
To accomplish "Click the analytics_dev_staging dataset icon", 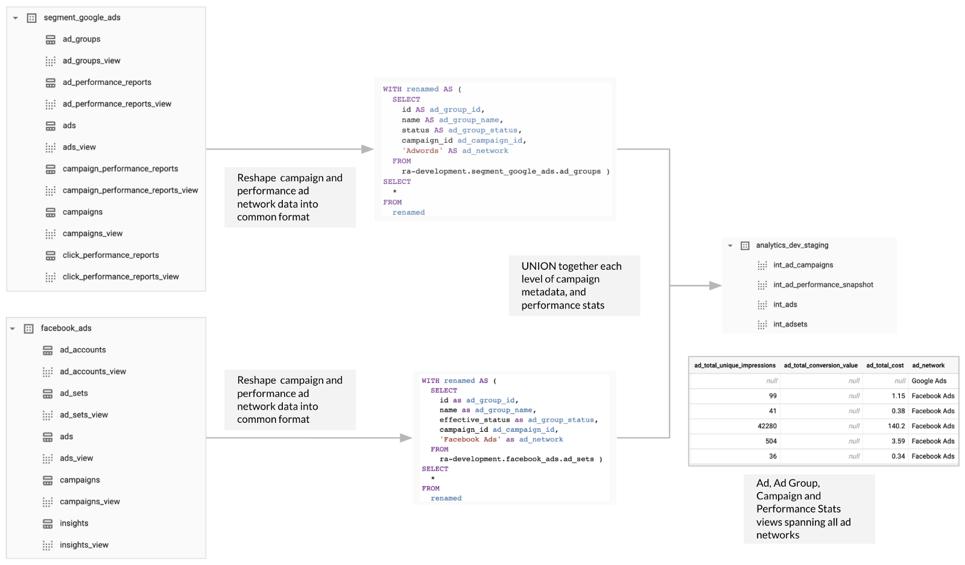I will tap(745, 246).
